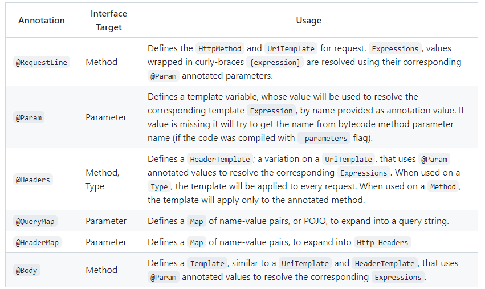Select the @RequestLine annotation code label
Viewport: 485px width, 289px height.
click(42, 62)
